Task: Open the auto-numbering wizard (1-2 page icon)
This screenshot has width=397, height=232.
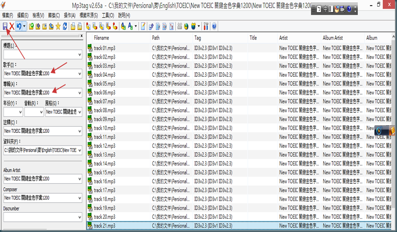Action: (171, 26)
